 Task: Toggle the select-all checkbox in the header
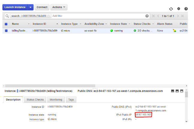(x=6, y=24)
